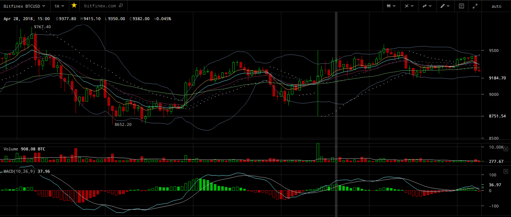Toggle the favorite star icon
The image size is (511, 217).
[x=74, y=5]
